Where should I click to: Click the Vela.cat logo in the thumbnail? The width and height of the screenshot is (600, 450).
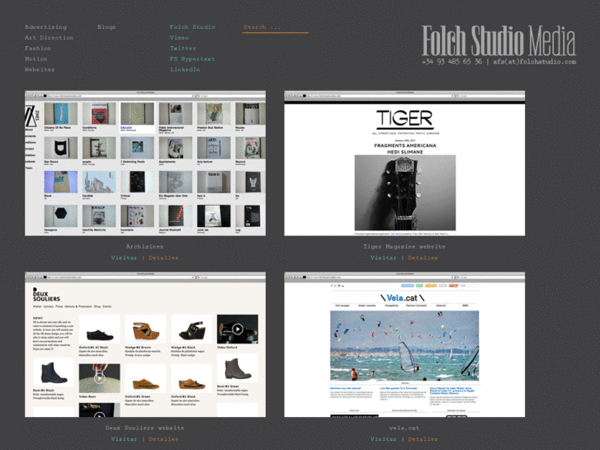coord(402,298)
